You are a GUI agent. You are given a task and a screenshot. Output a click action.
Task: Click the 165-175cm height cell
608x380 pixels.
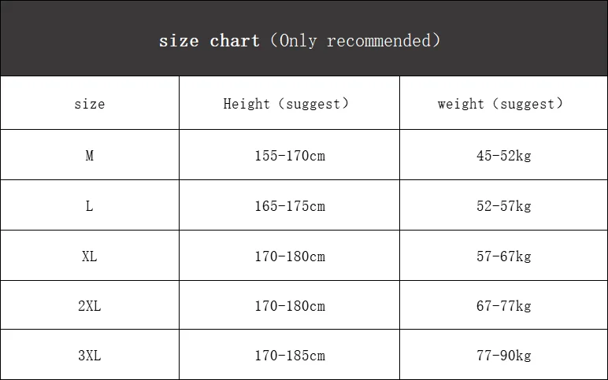coord(289,206)
